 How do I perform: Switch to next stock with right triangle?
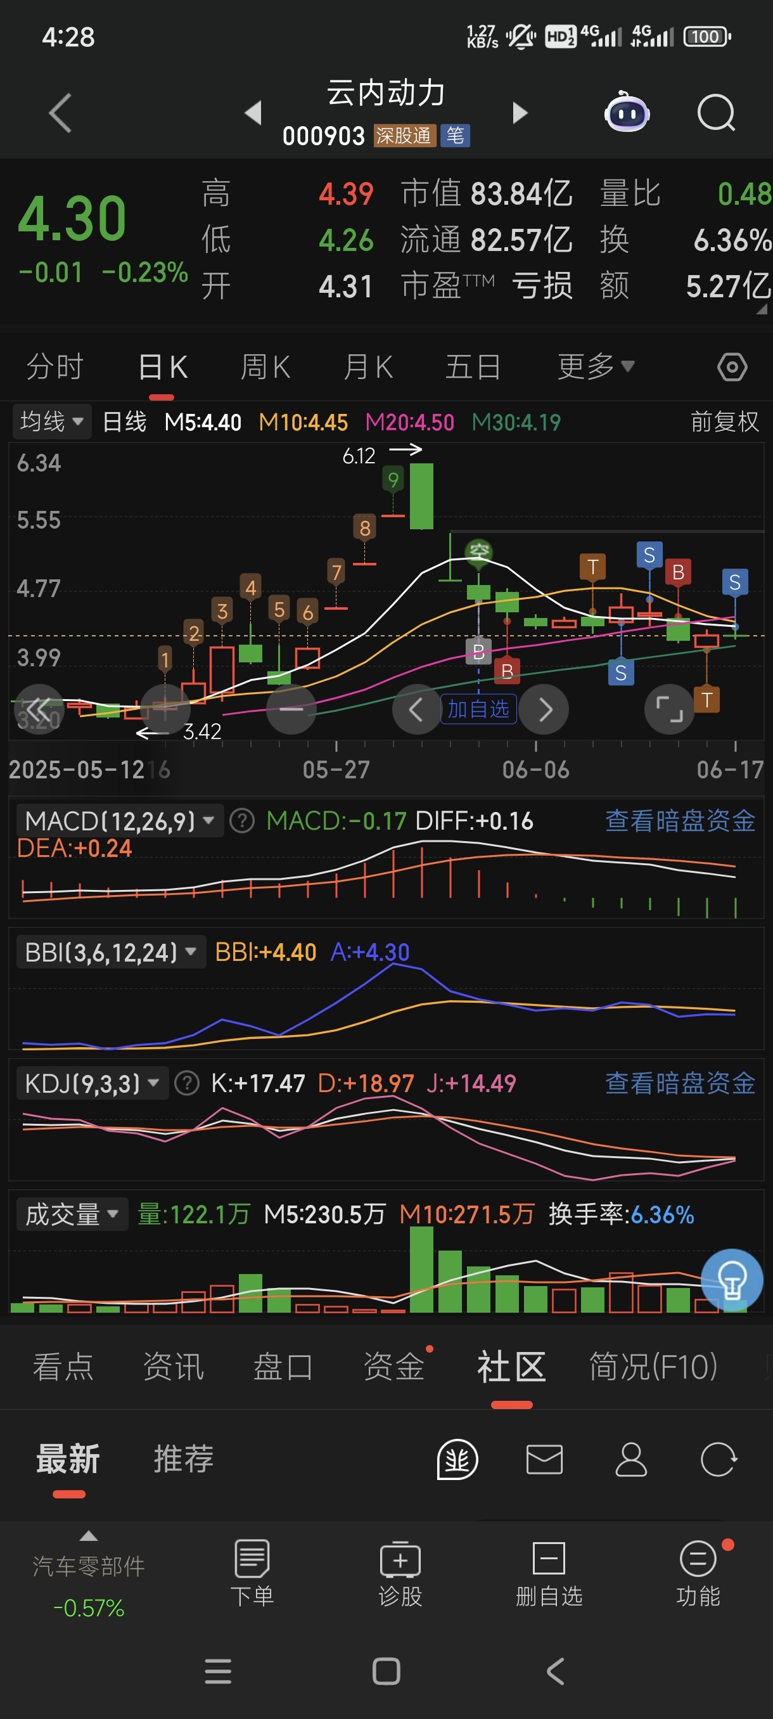520,113
